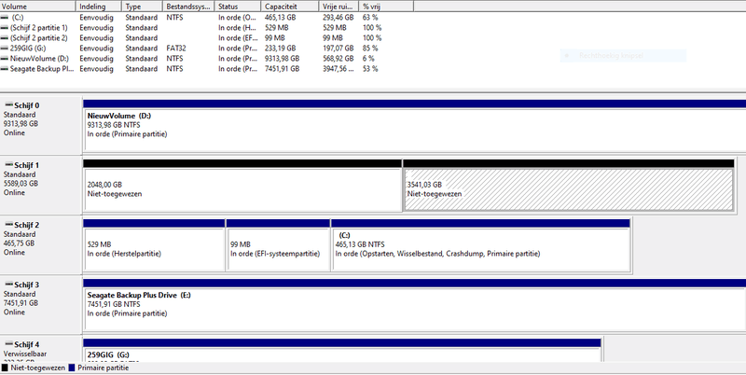The height and width of the screenshot is (375, 746).
Task: Click the blue Primaire partitie legend swatch
Action: pyautogui.click(x=72, y=368)
